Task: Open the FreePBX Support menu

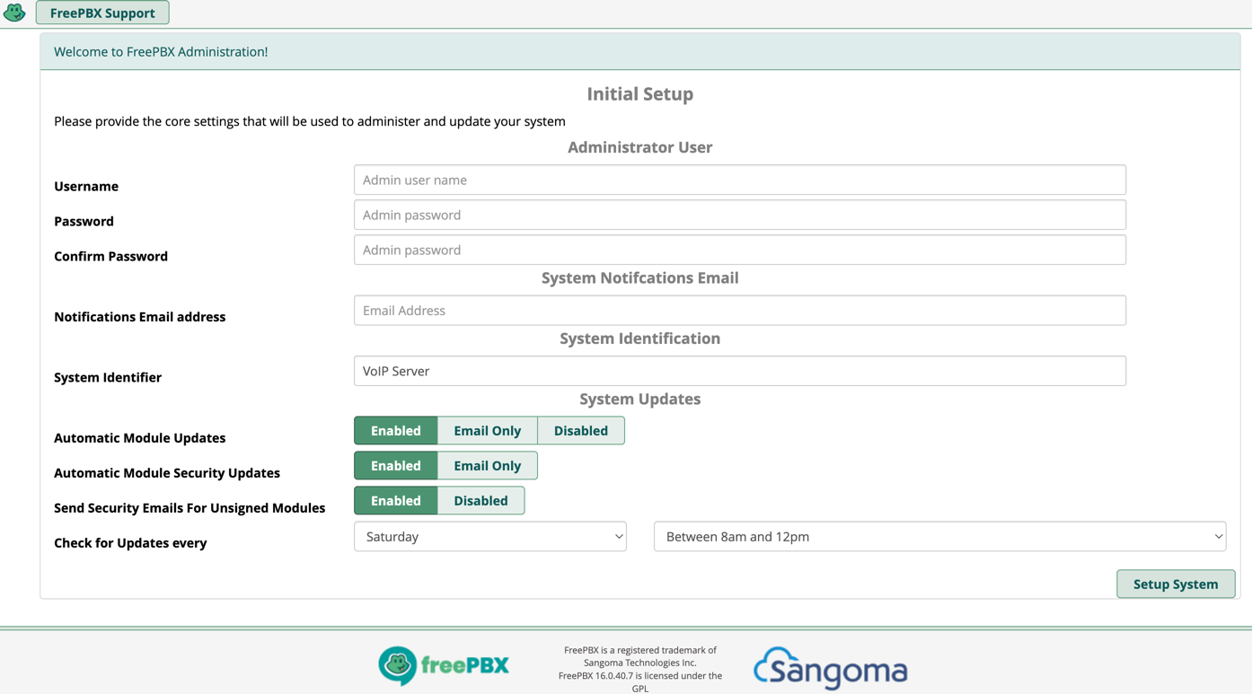Action: 102,13
